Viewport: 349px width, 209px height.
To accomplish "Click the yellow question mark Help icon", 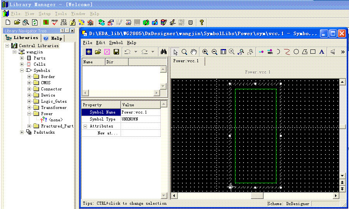I will 201,23.
